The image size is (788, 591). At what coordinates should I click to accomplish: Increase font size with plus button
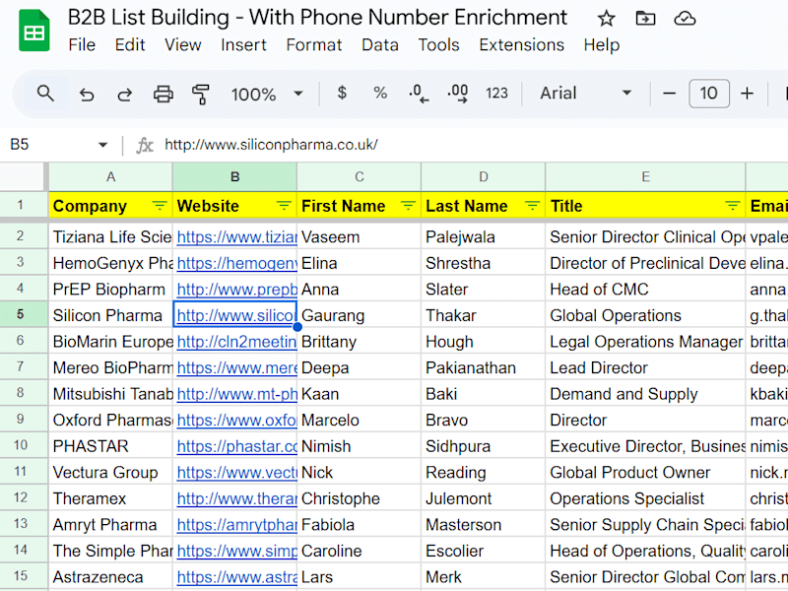point(747,94)
